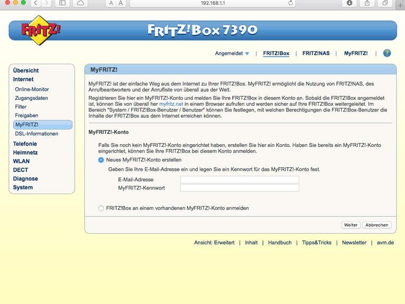Toggle the Safari sidebar icon

click(62, 3)
